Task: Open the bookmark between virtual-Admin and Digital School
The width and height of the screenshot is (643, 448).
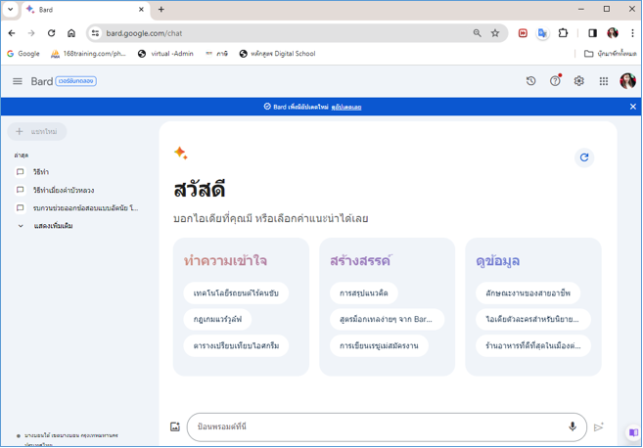Action: (216, 54)
